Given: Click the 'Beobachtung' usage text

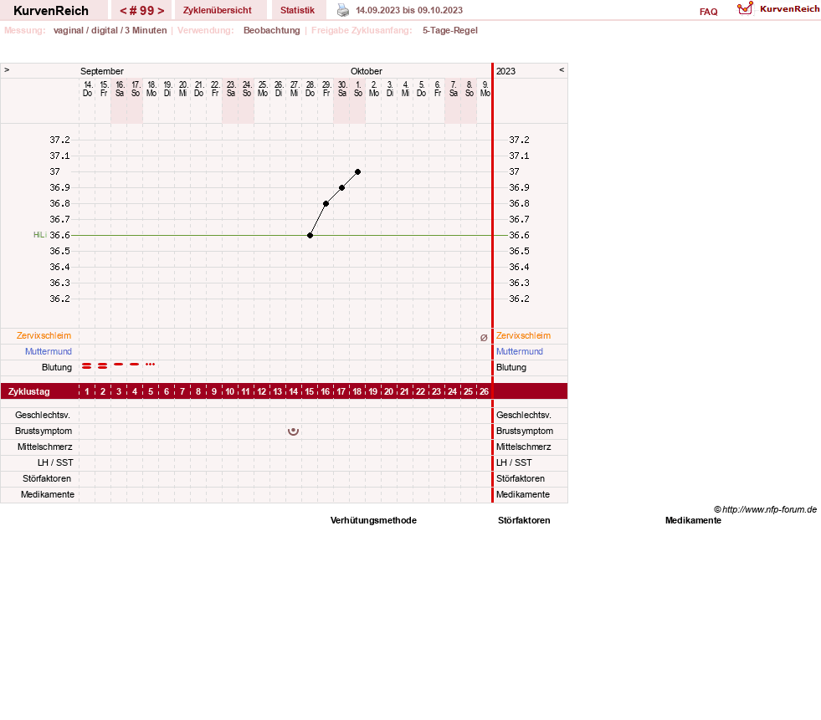Looking at the screenshot, I should pos(272,30).
